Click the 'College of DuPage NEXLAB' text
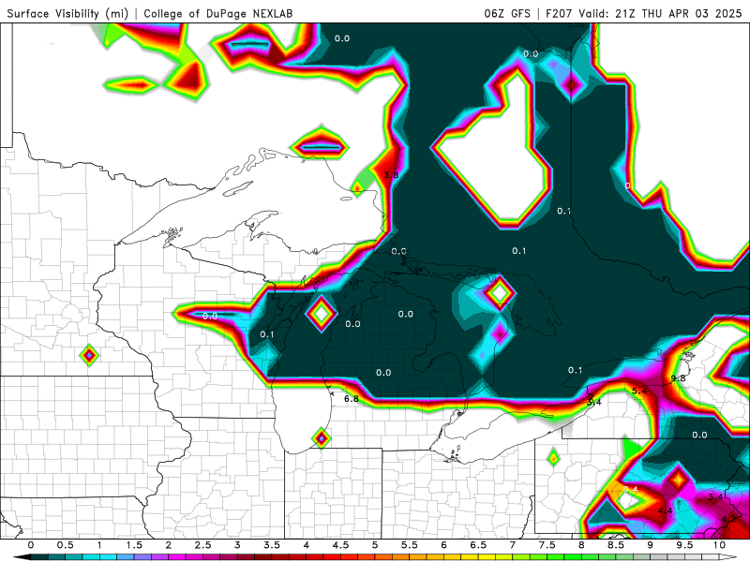 pos(218,13)
